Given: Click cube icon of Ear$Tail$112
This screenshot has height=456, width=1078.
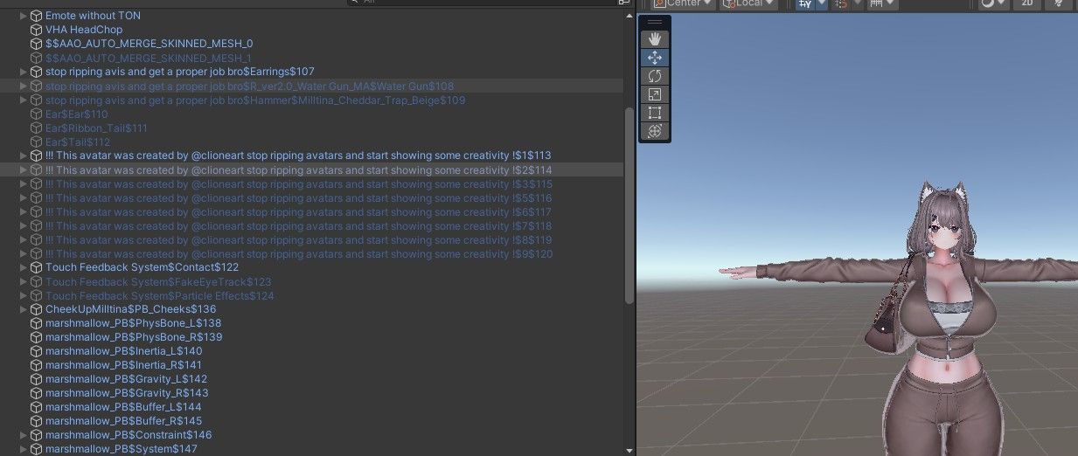Looking at the screenshot, I should (37, 142).
